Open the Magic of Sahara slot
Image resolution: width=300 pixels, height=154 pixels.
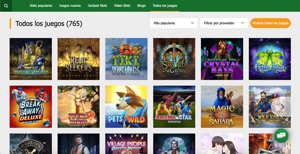click(222, 107)
